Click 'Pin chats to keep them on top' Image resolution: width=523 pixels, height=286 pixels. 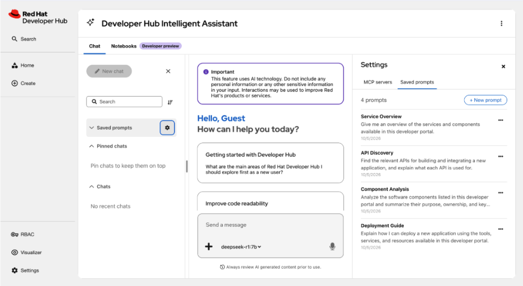click(128, 166)
